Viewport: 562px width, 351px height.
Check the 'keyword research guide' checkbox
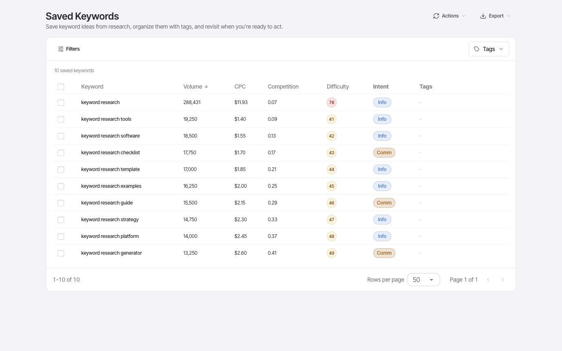[x=61, y=203]
